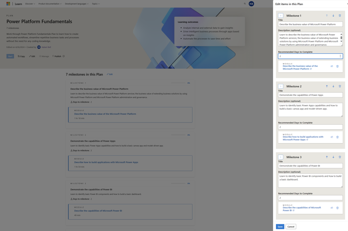Click the Title field of Milestone 2
Screen dimensions: 348x231
tap(311, 94)
